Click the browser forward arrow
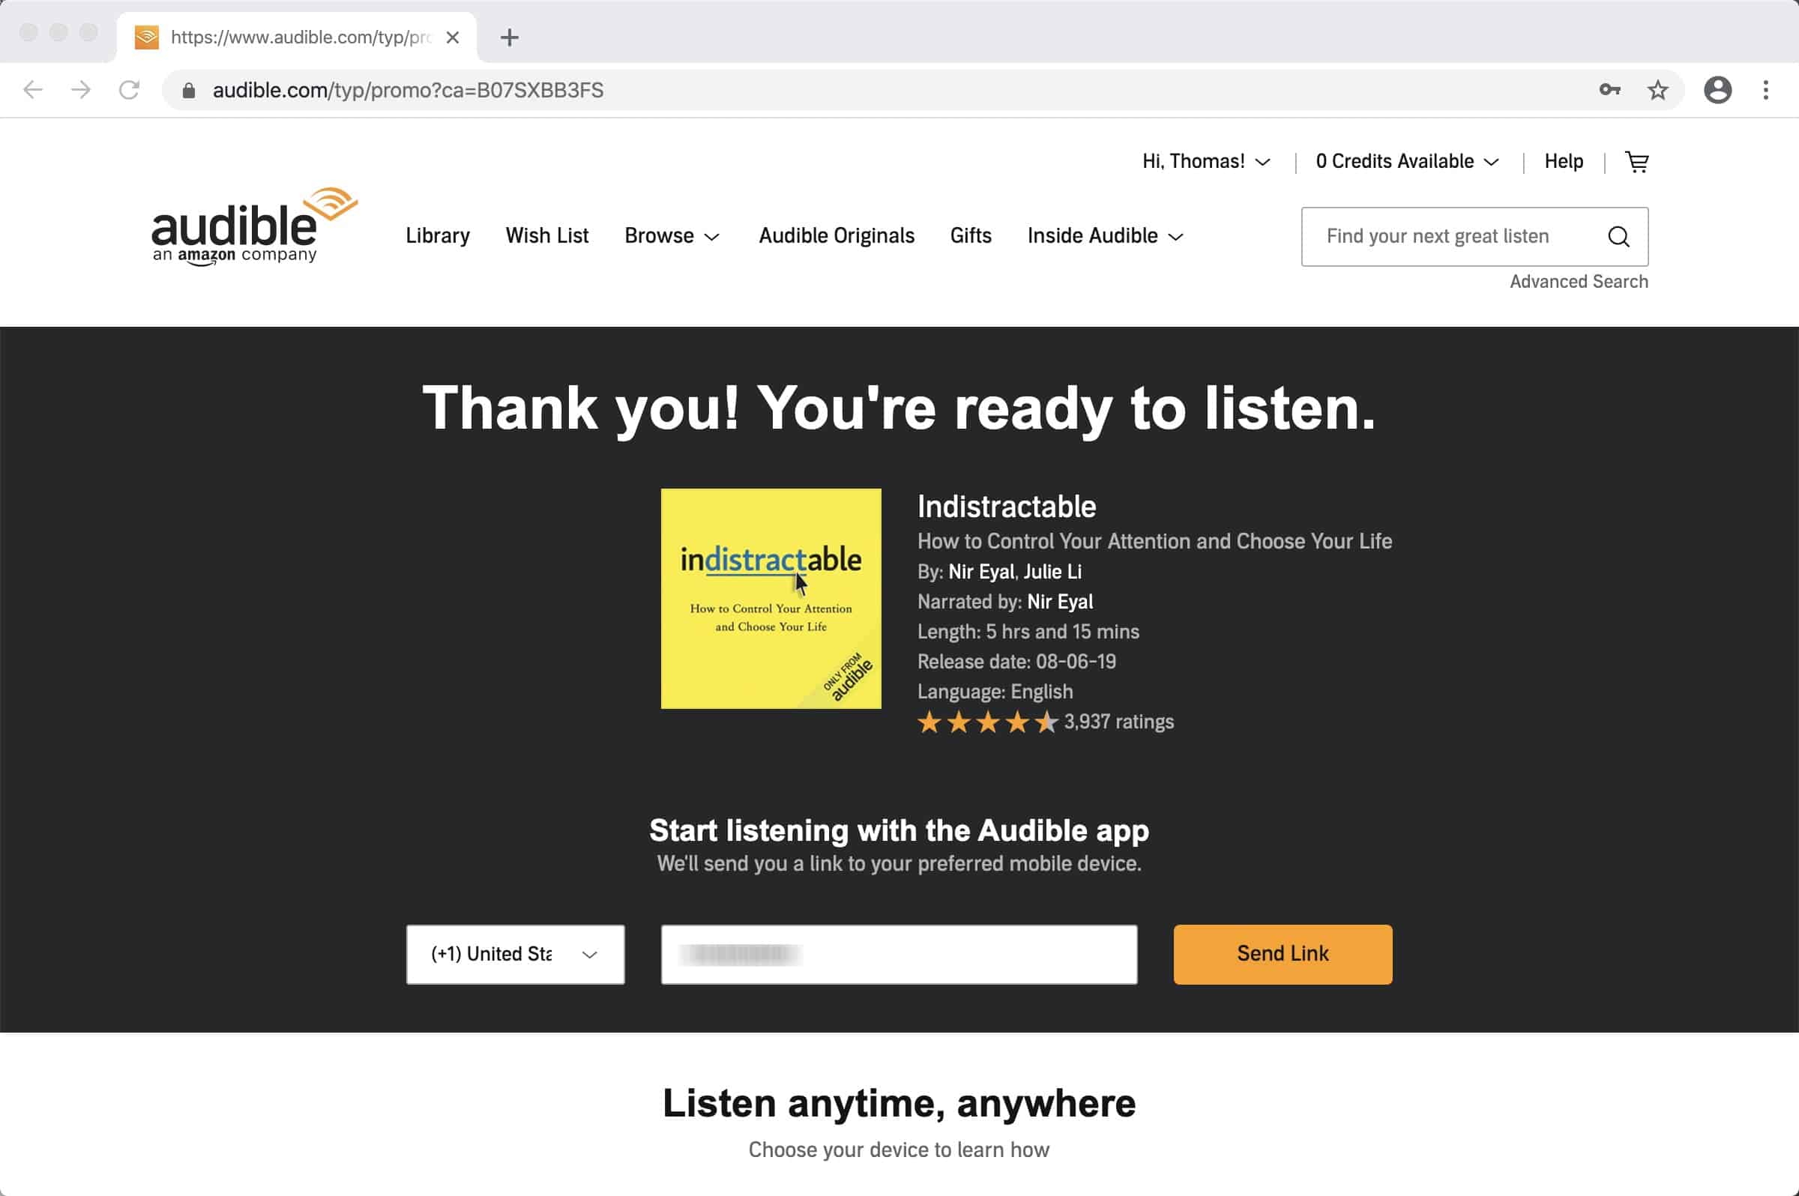 point(81,90)
